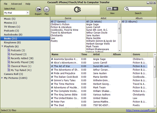Select Mark Twain in artist list
Screen dimensions: 157x113
92,46
